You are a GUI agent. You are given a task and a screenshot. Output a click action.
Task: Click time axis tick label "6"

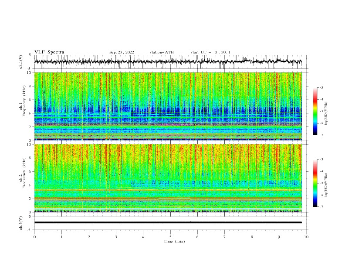click(x=197, y=237)
